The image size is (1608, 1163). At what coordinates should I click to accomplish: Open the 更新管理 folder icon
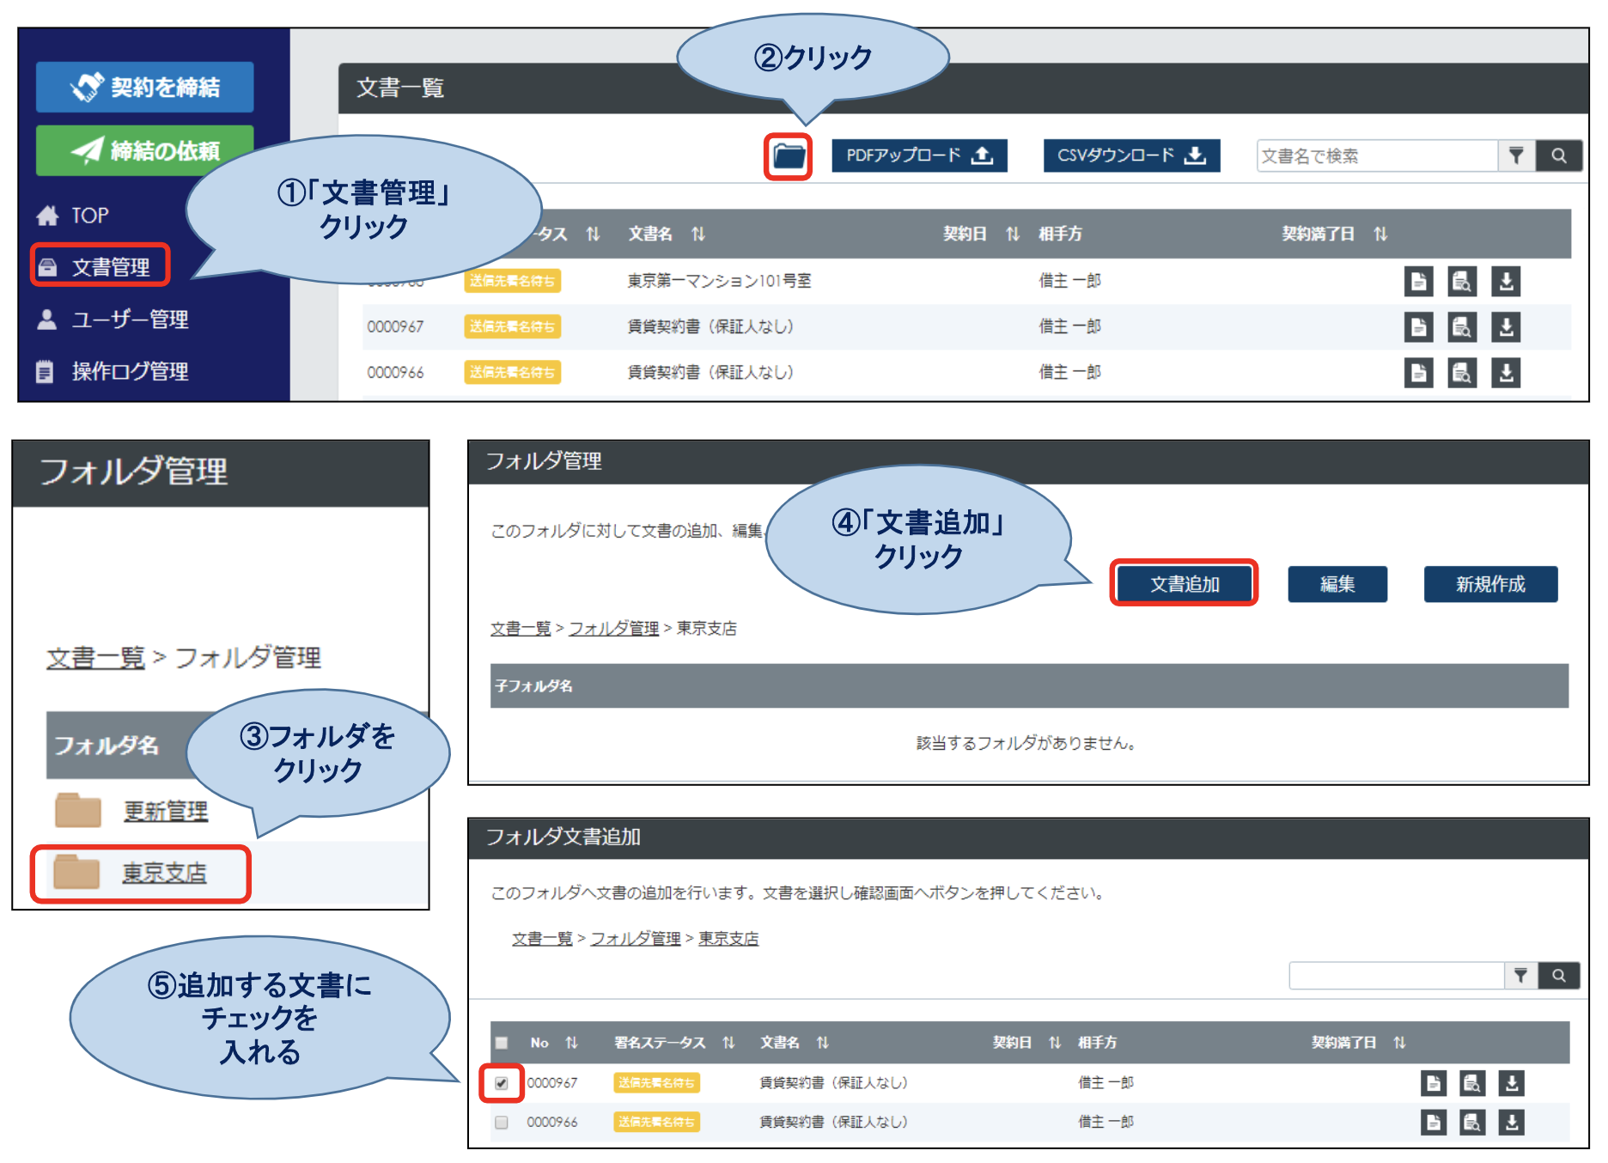coord(76,810)
